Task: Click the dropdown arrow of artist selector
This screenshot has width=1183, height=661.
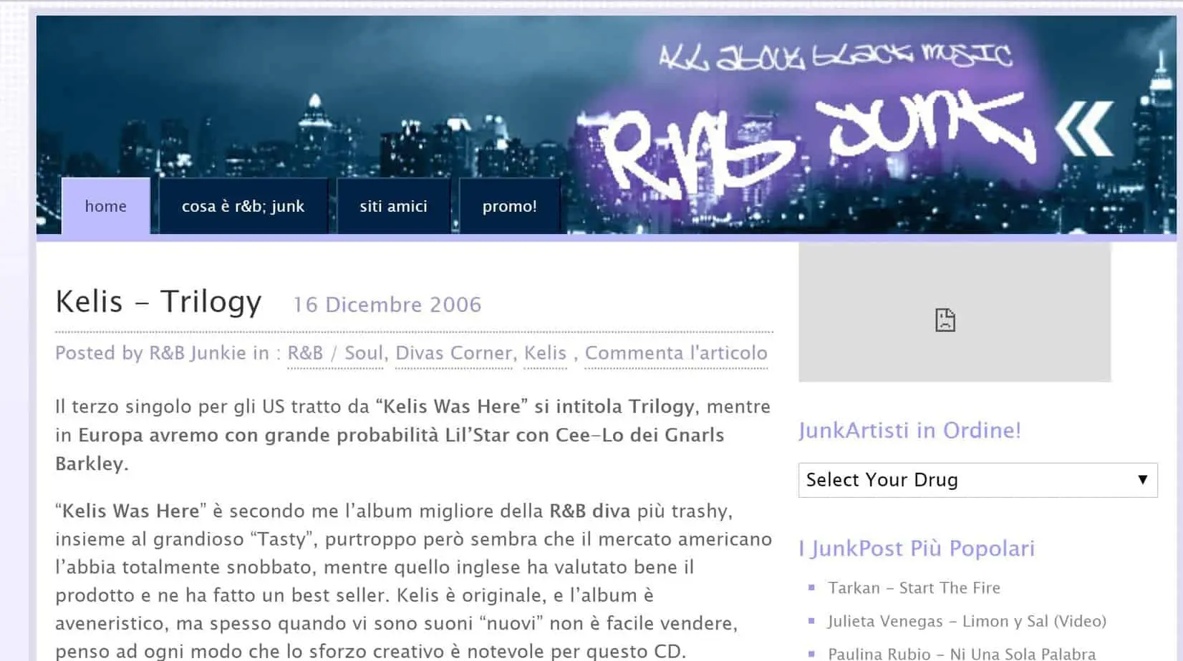Action: click(1142, 480)
